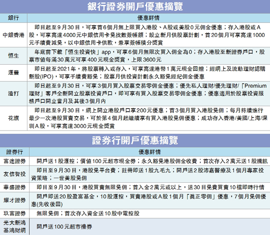Click the 銀行證券開戶優惠摘覽 table title
Image resolution: width=270 pixels, height=235 pixels.
[x=135, y=7]
